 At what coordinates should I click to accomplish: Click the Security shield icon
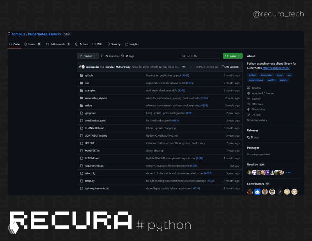tap(108, 44)
